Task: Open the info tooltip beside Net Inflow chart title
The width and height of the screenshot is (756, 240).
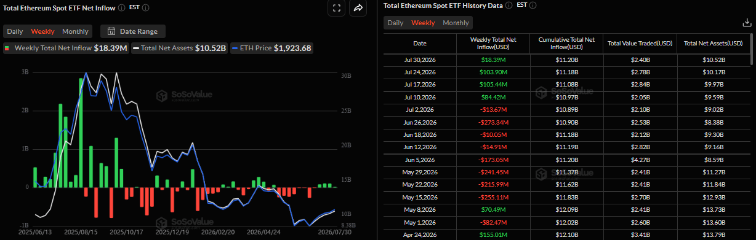Action: pos(121,8)
